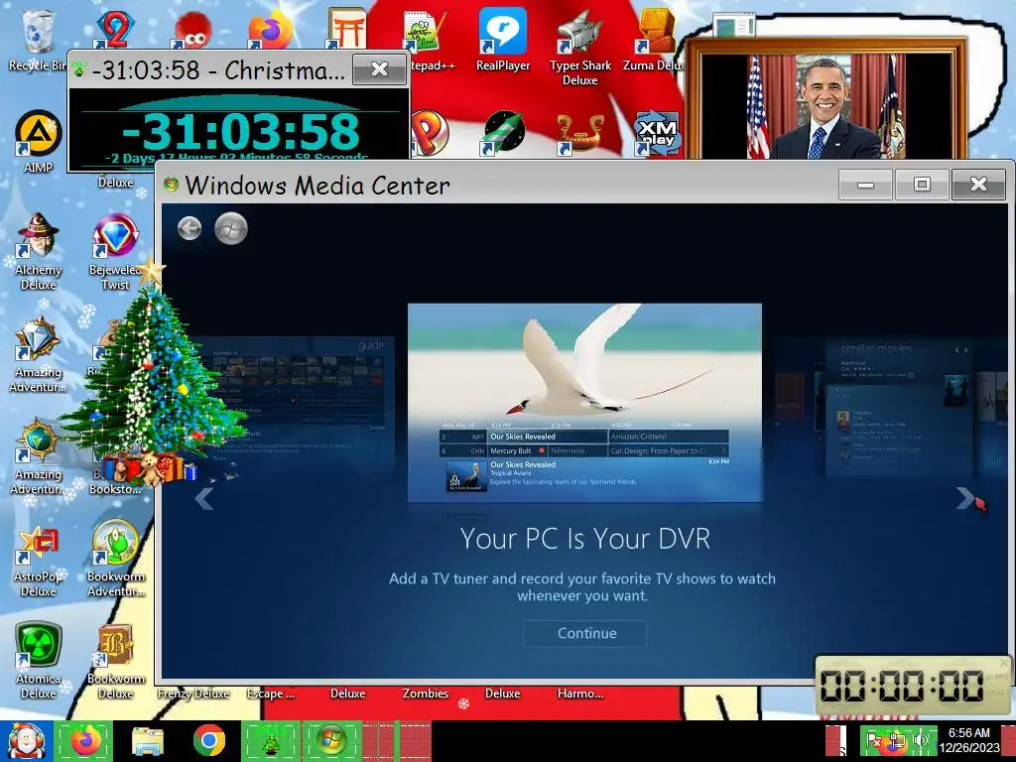Show the previous slide with left arrow
The height and width of the screenshot is (762, 1016).
pos(204,498)
